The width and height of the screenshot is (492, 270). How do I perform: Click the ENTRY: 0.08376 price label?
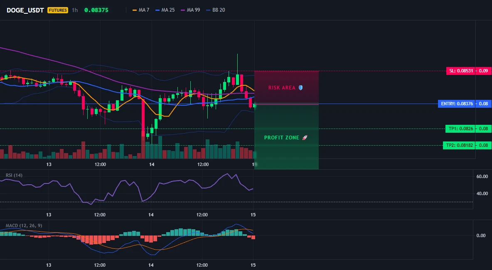point(457,104)
